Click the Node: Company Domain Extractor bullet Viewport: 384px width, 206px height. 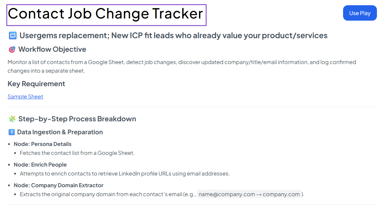coord(58,185)
